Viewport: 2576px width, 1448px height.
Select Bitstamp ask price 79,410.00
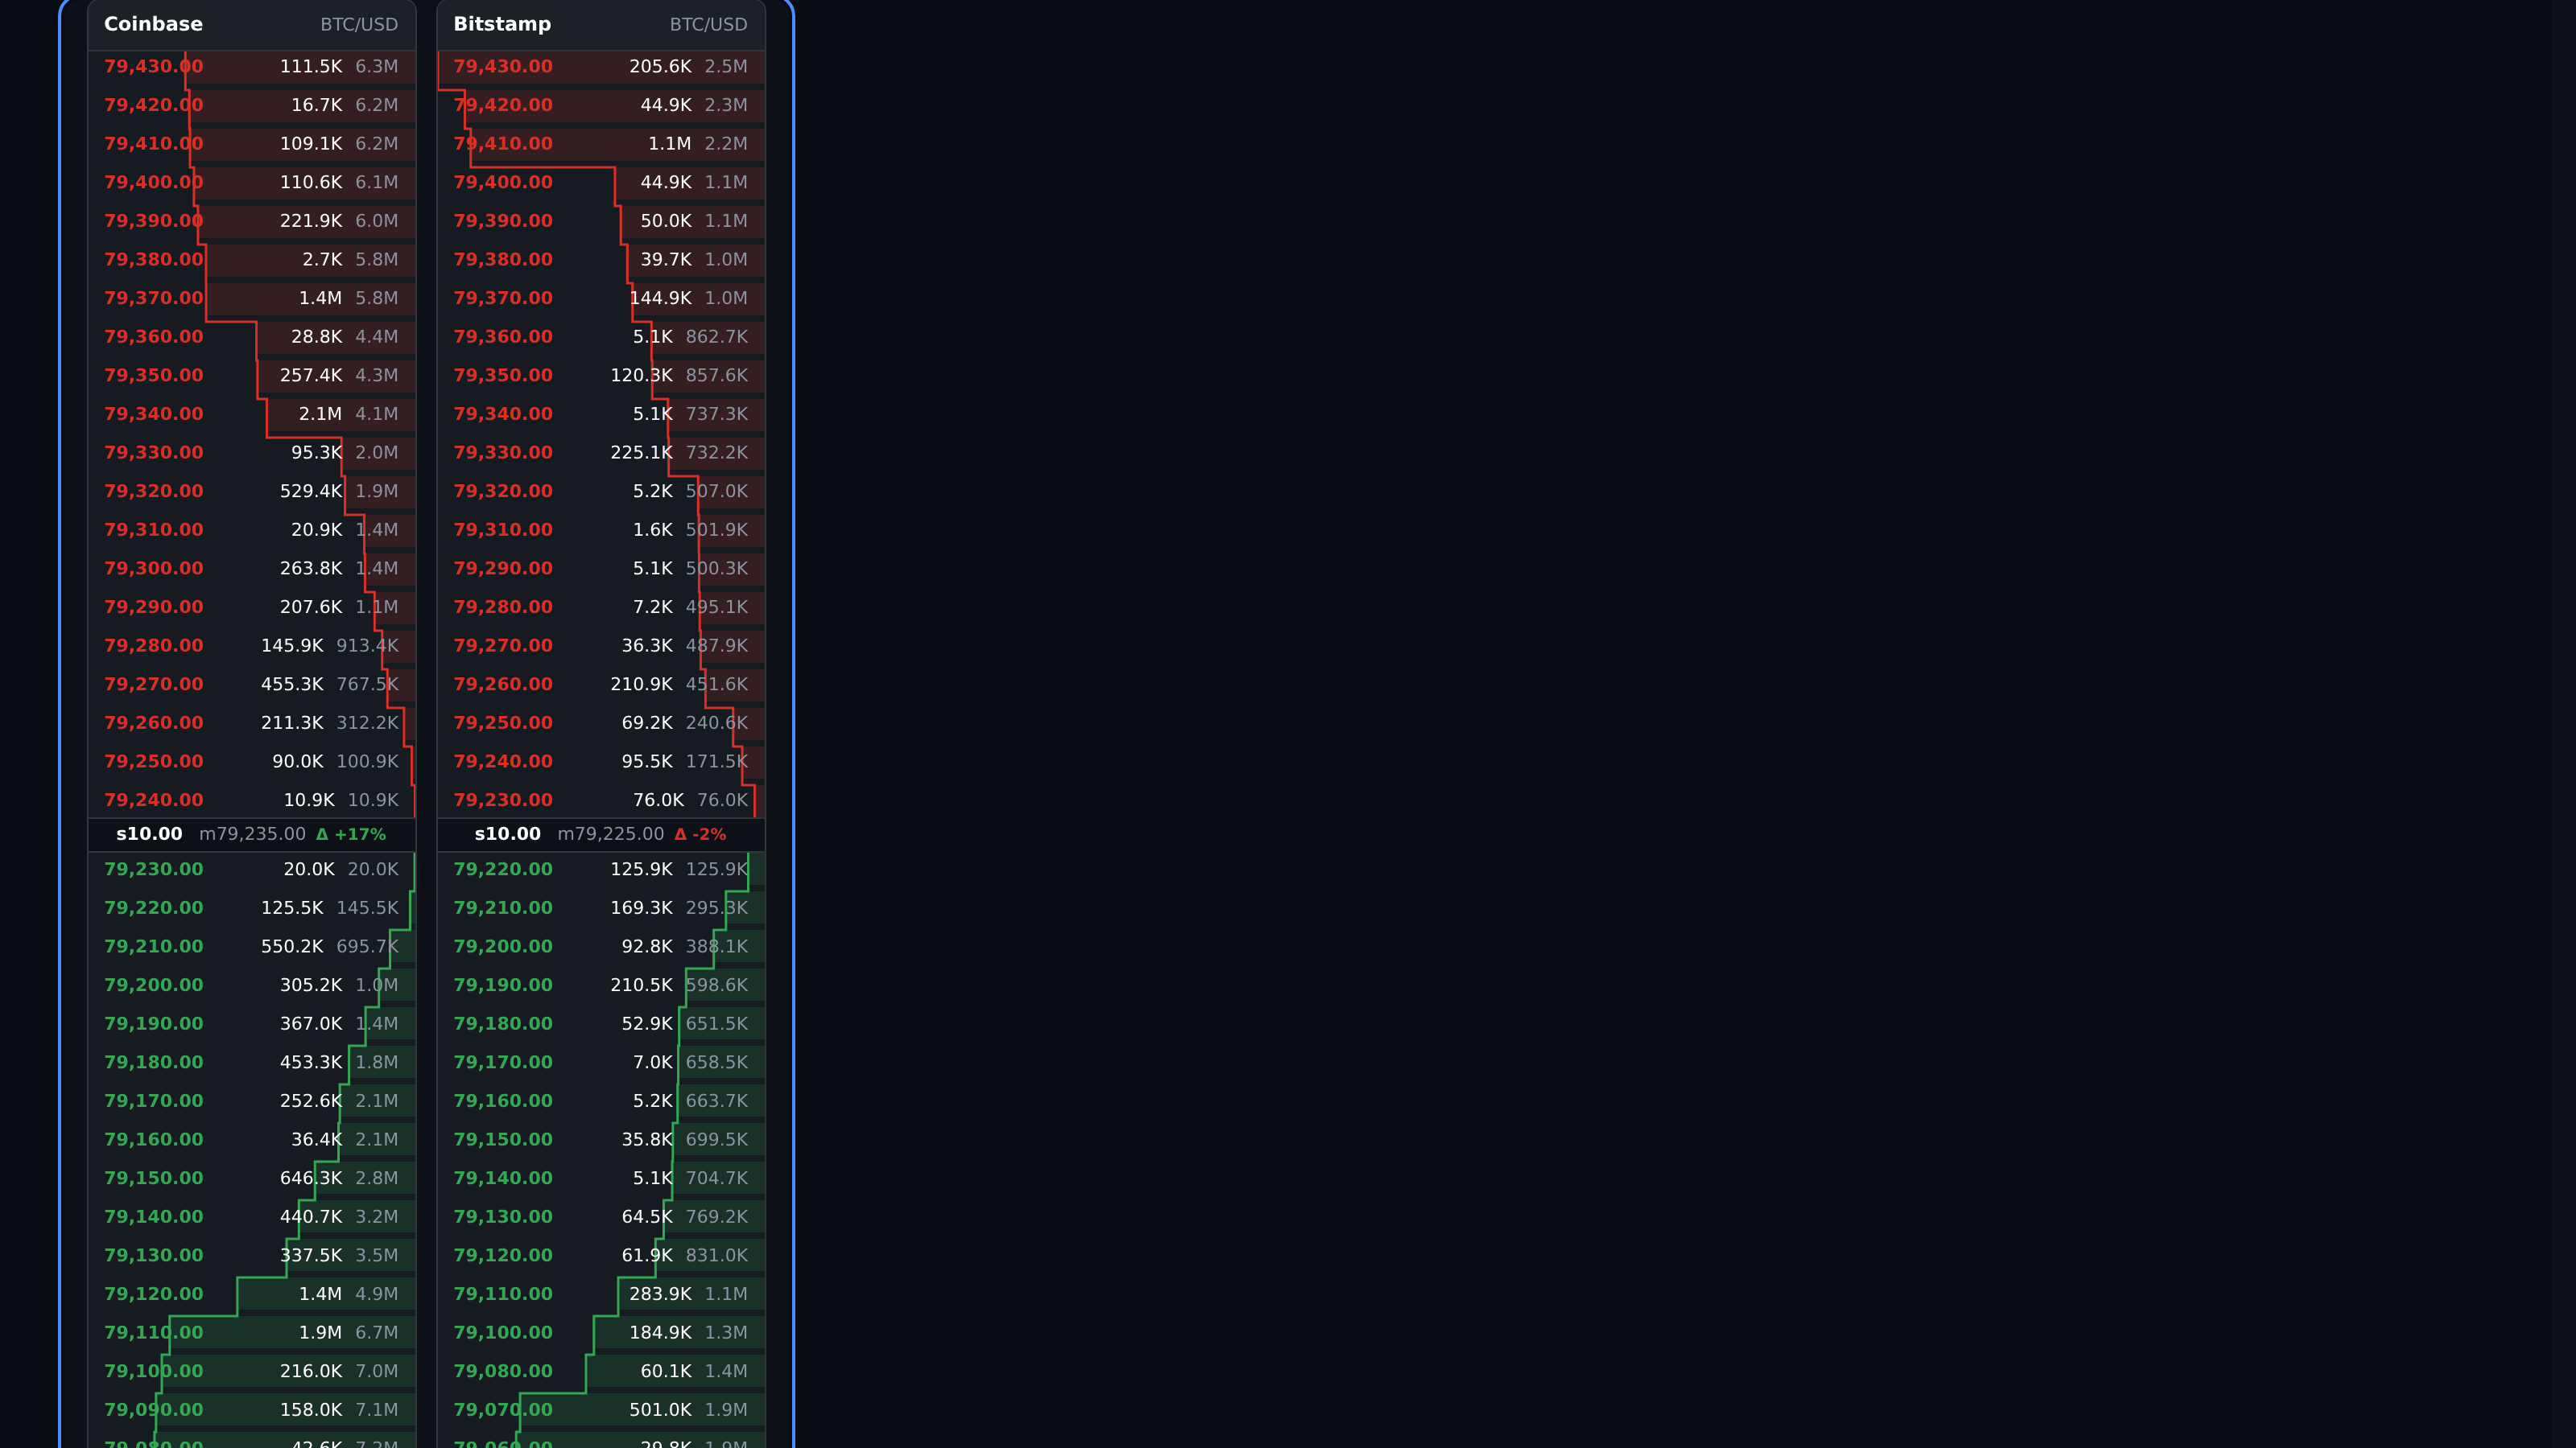click(x=502, y=144)
